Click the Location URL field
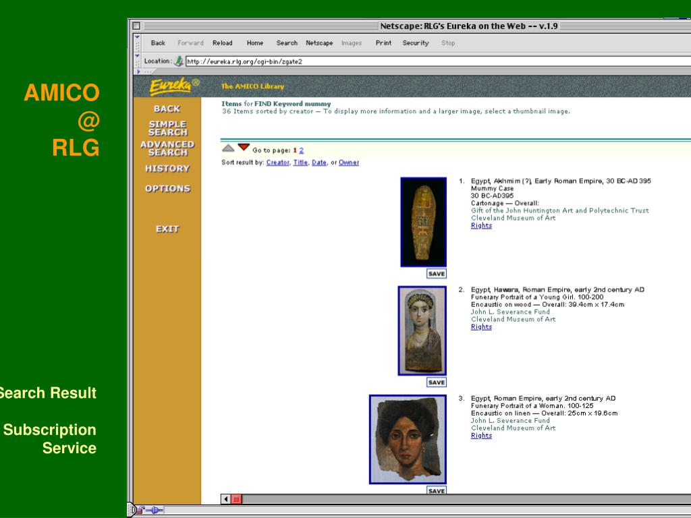691x518 pixels. click(x=438, y=61)
